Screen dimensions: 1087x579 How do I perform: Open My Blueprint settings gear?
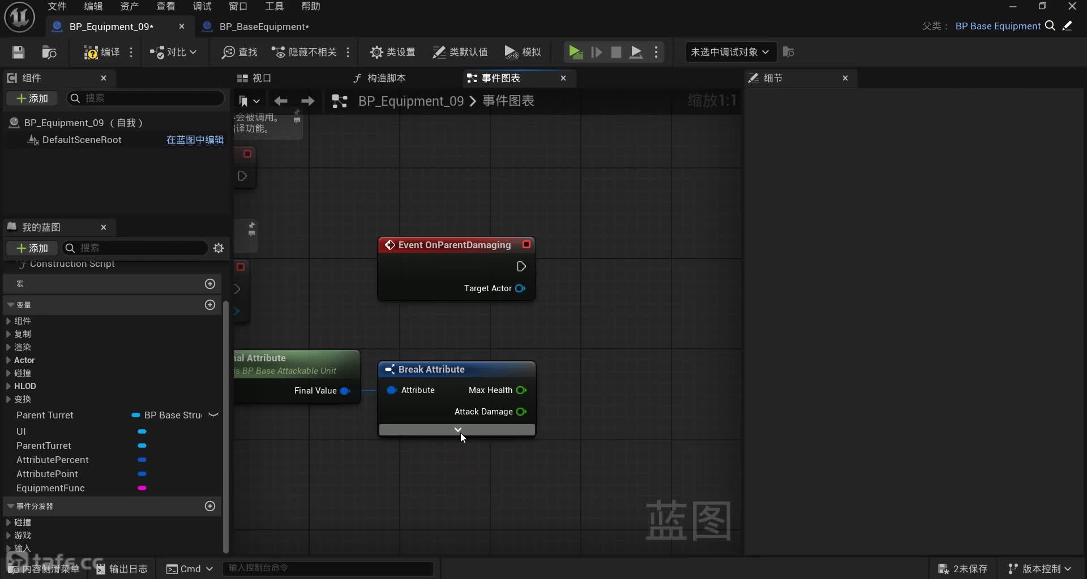click(219, 248)
